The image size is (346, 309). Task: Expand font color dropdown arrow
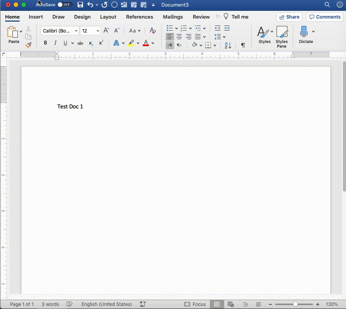pos(153,43)
